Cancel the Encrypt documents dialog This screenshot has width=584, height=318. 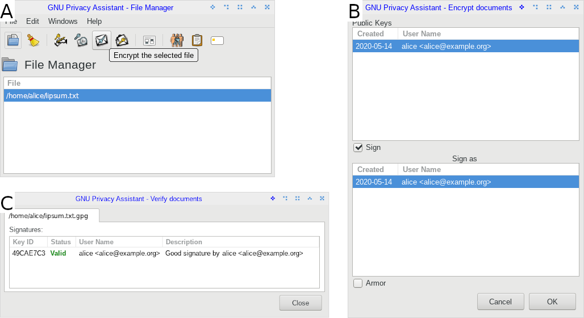pyautogui.click(x=500, y=302)
